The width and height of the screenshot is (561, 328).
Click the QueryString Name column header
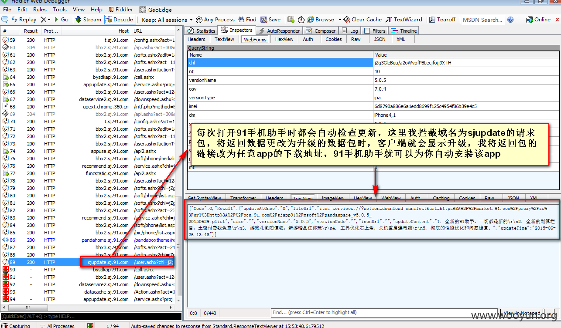click(x=280, y=55)
